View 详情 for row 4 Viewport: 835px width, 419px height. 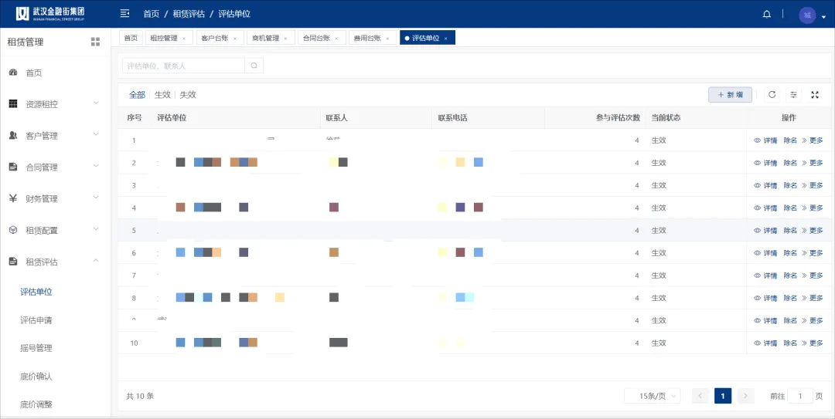coord(765,208)
